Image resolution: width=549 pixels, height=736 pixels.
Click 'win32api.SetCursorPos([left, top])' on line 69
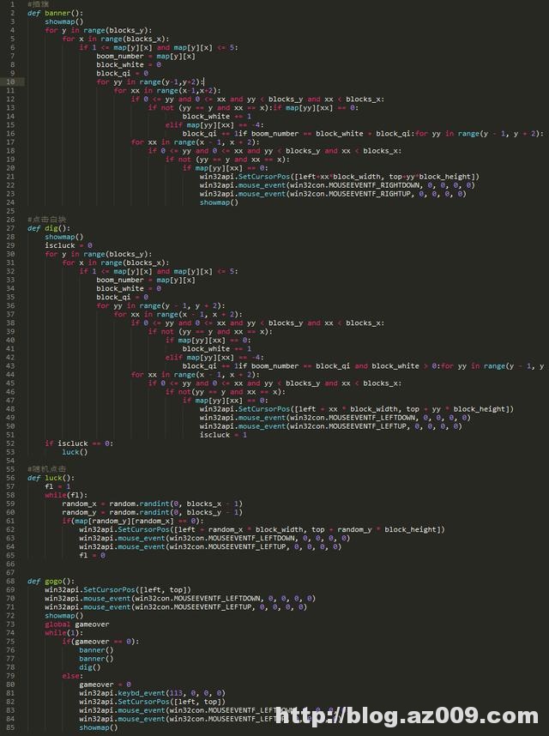click(x=118, y=589)
